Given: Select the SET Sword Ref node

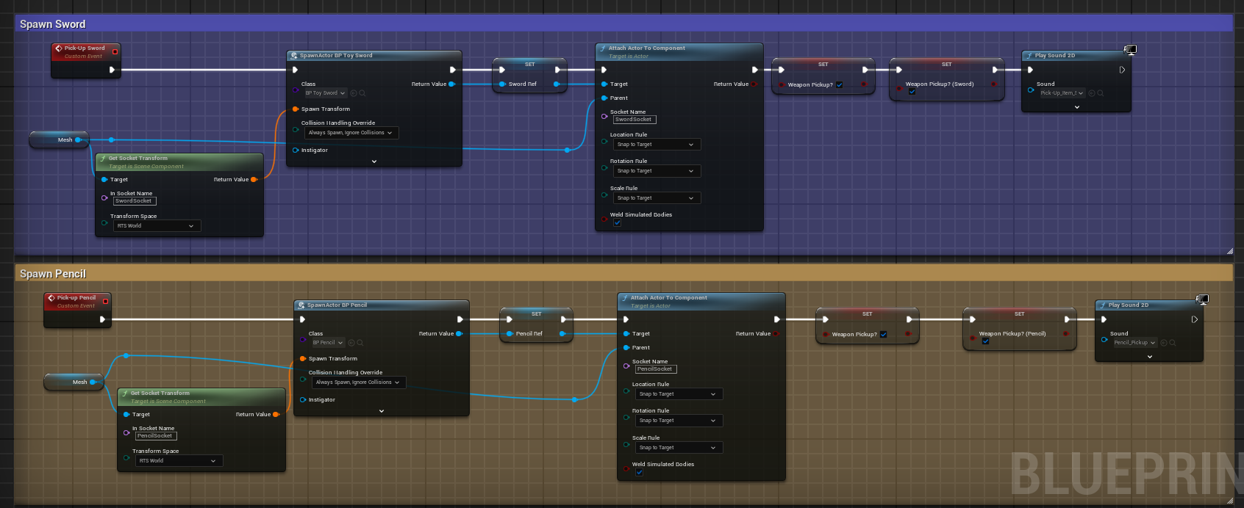Looking at the screenshot, I should tap(529, 76).
